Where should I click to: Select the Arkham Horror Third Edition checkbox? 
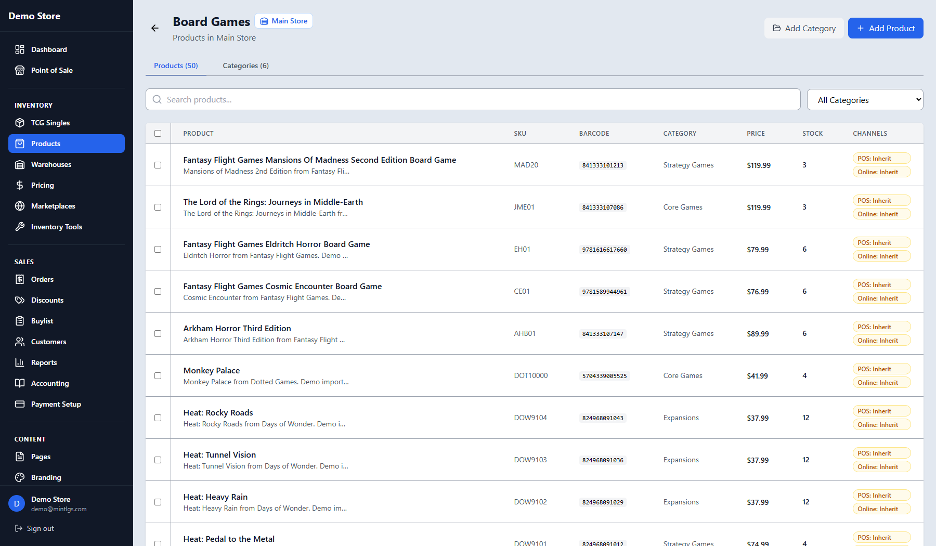pos(158,334)
